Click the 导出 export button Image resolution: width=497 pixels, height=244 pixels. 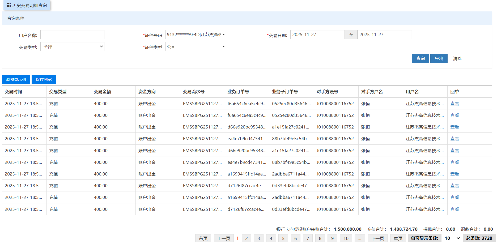[x=439, y=58]
